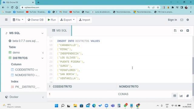Viewport: 194px width, 109px height.
Task: Click the save tab icon
Action: pyautogui.click(x=175, y=31)
